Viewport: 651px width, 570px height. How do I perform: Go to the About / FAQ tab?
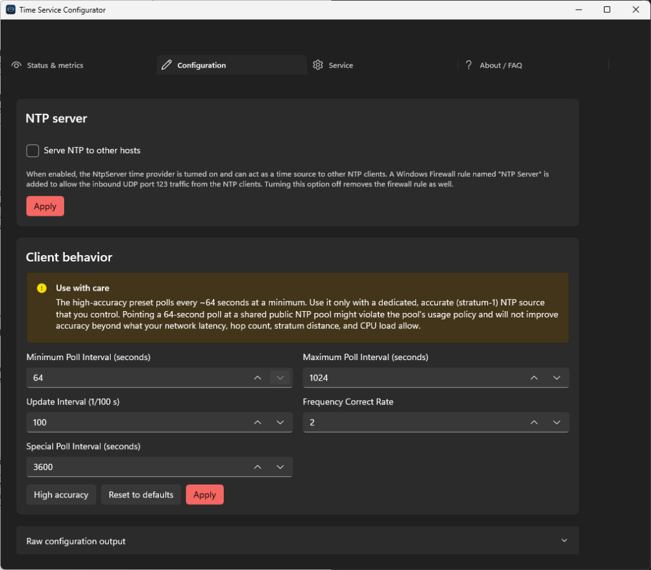tap(533, 66)
